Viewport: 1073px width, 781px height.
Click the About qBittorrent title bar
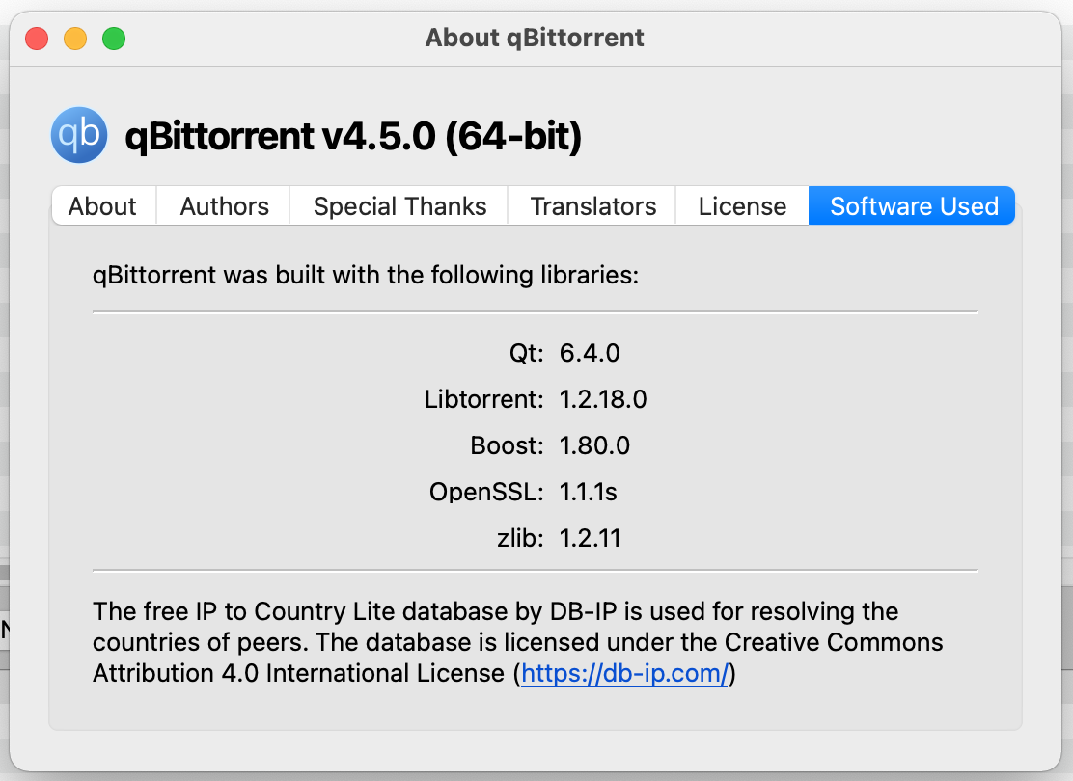pyautogui.click(x=534, y=38)
